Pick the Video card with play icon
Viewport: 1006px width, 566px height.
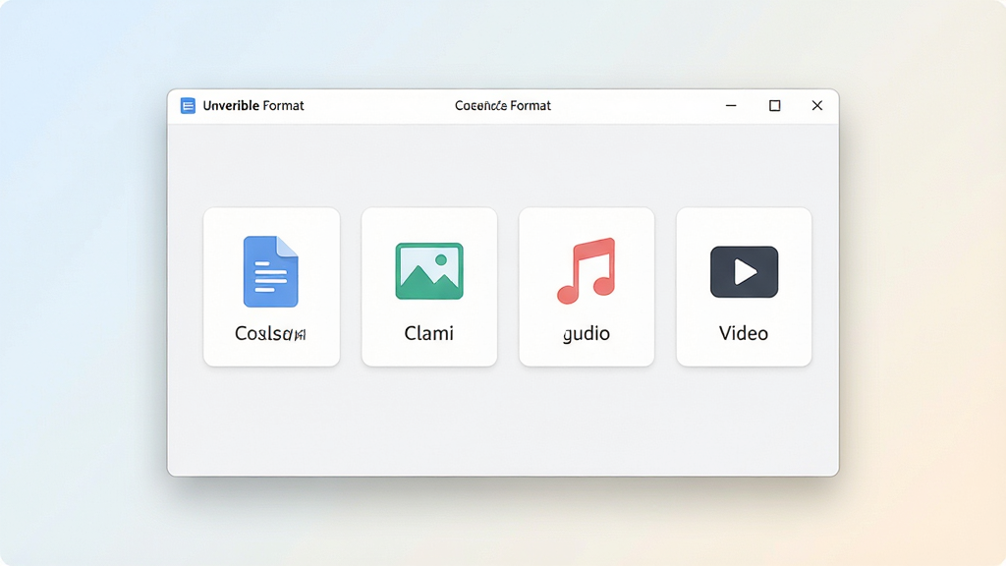click(745, 287)
